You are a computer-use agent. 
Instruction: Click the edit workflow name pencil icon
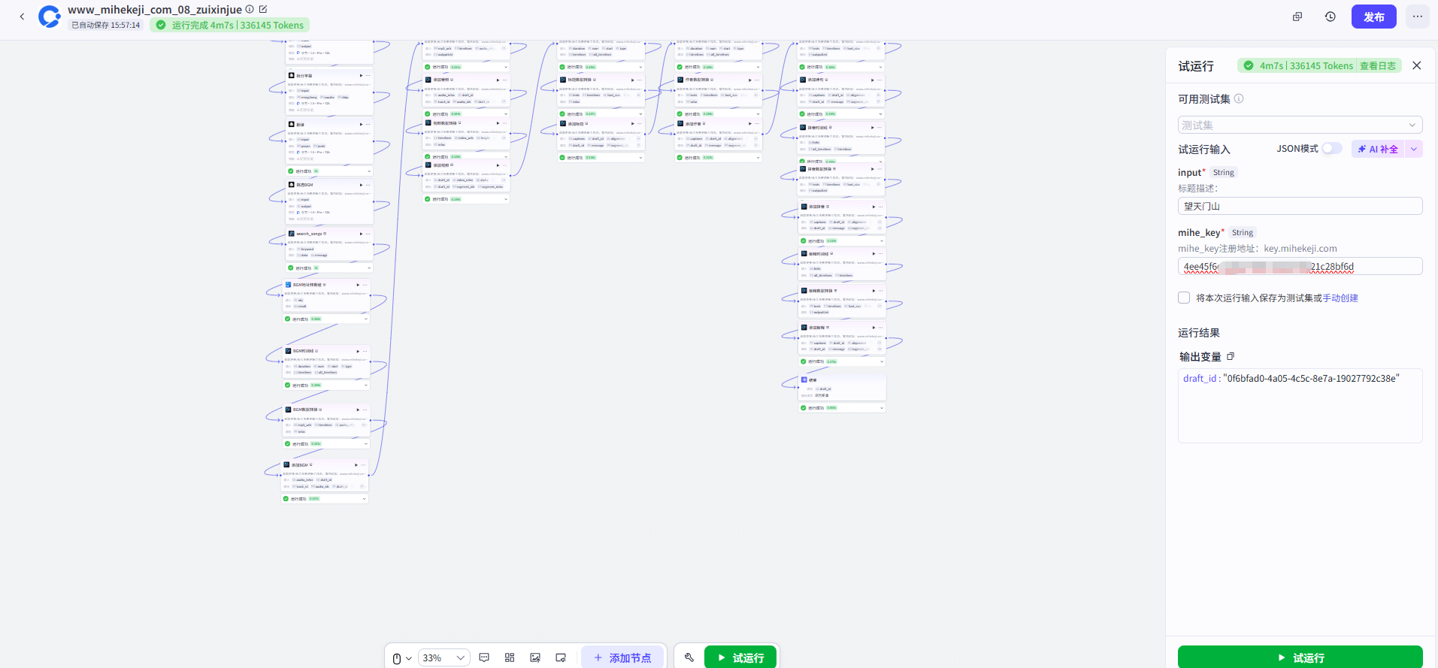(x=263, y=10)
